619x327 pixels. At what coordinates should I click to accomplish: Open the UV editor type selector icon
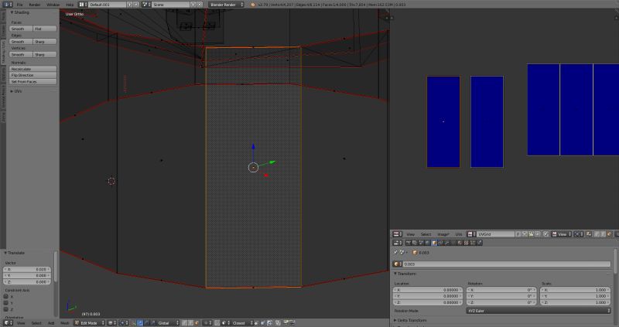coord(397,234)
